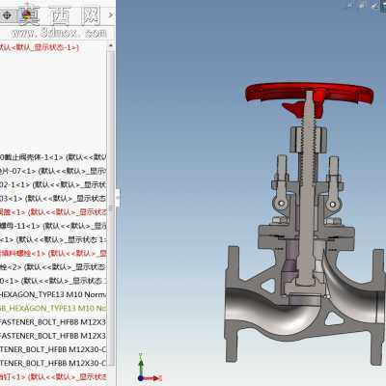Select the 02-1<1> component row
The width and height of the screenshot is (386, 386).
point(53,185)
